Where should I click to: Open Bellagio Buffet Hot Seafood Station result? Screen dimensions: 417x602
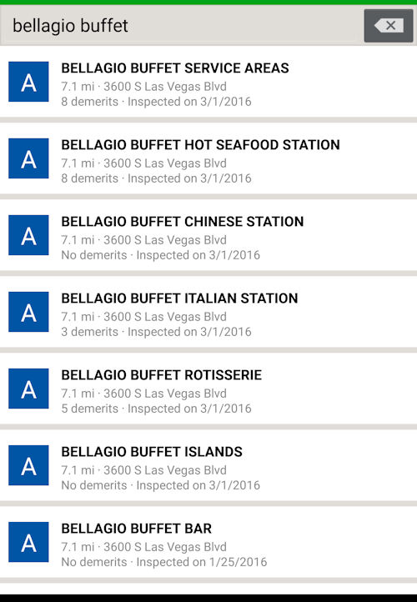[x=208, y=158]
